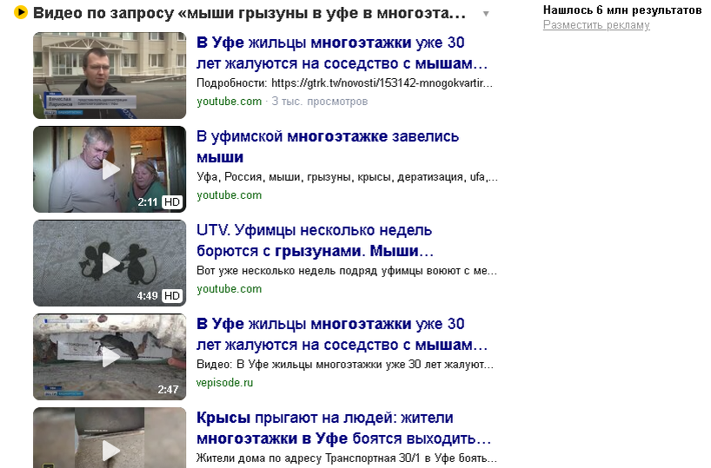Click youtube.com source under second result
Screen dimensions: 711x468
click(x=229, y=195)
